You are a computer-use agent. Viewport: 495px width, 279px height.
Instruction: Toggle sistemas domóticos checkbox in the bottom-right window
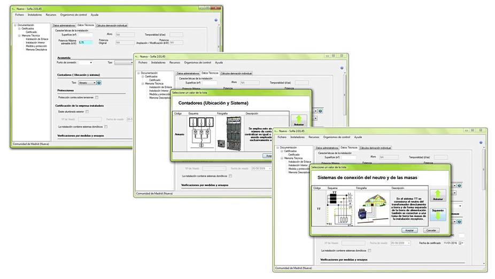click(x=369, y=251)
